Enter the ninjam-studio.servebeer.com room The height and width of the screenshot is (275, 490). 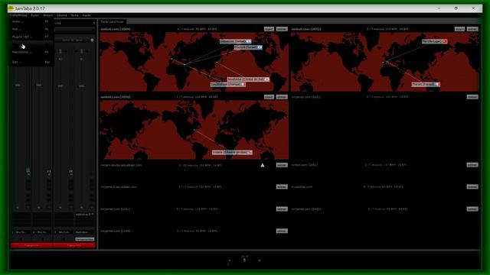(282, 165)
